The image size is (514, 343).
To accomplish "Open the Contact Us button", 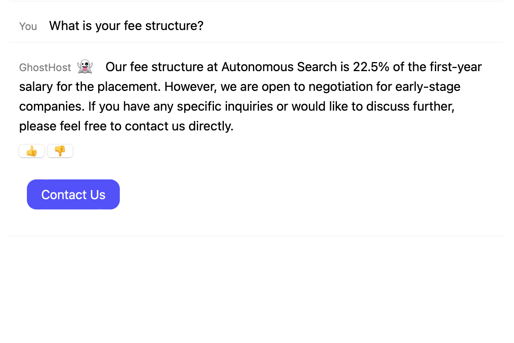I will pos(73,194).
